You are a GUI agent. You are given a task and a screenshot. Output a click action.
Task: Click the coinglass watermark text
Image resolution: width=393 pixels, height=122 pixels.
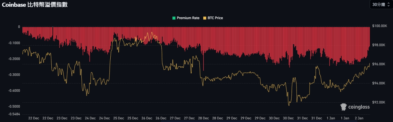pyautogui.click(x=359, y=107)
